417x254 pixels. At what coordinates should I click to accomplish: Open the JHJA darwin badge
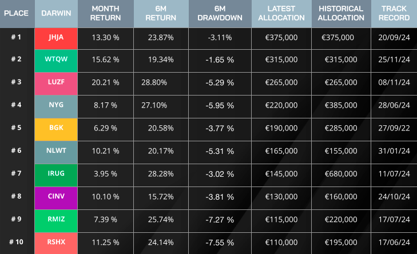(x=56, y=37)
